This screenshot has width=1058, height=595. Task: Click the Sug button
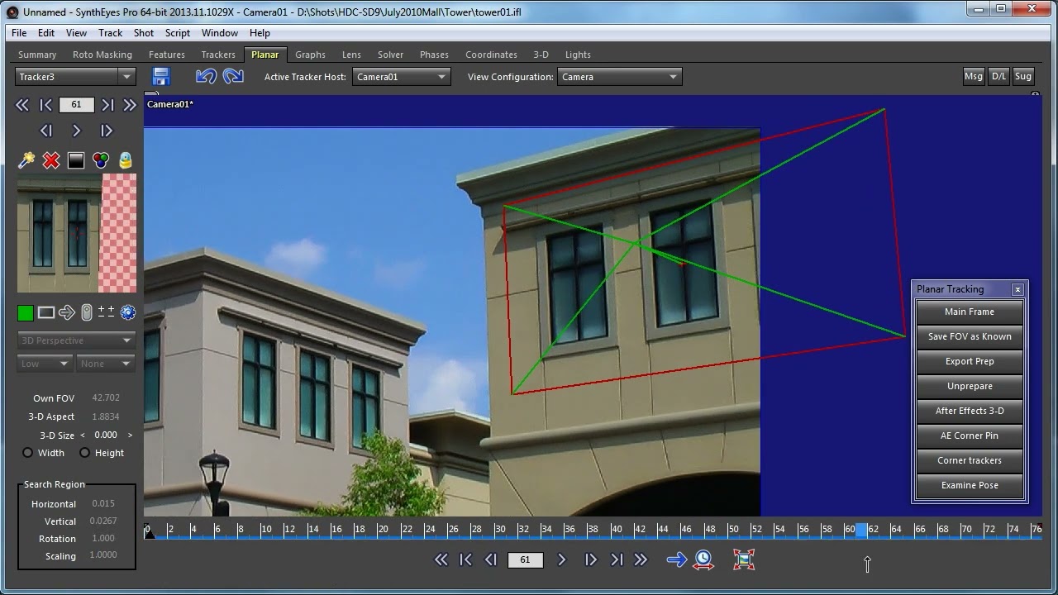tap(1023, 76)
